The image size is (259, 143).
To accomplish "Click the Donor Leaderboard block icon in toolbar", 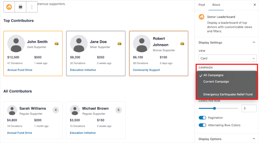I will (x=9, y=7).
